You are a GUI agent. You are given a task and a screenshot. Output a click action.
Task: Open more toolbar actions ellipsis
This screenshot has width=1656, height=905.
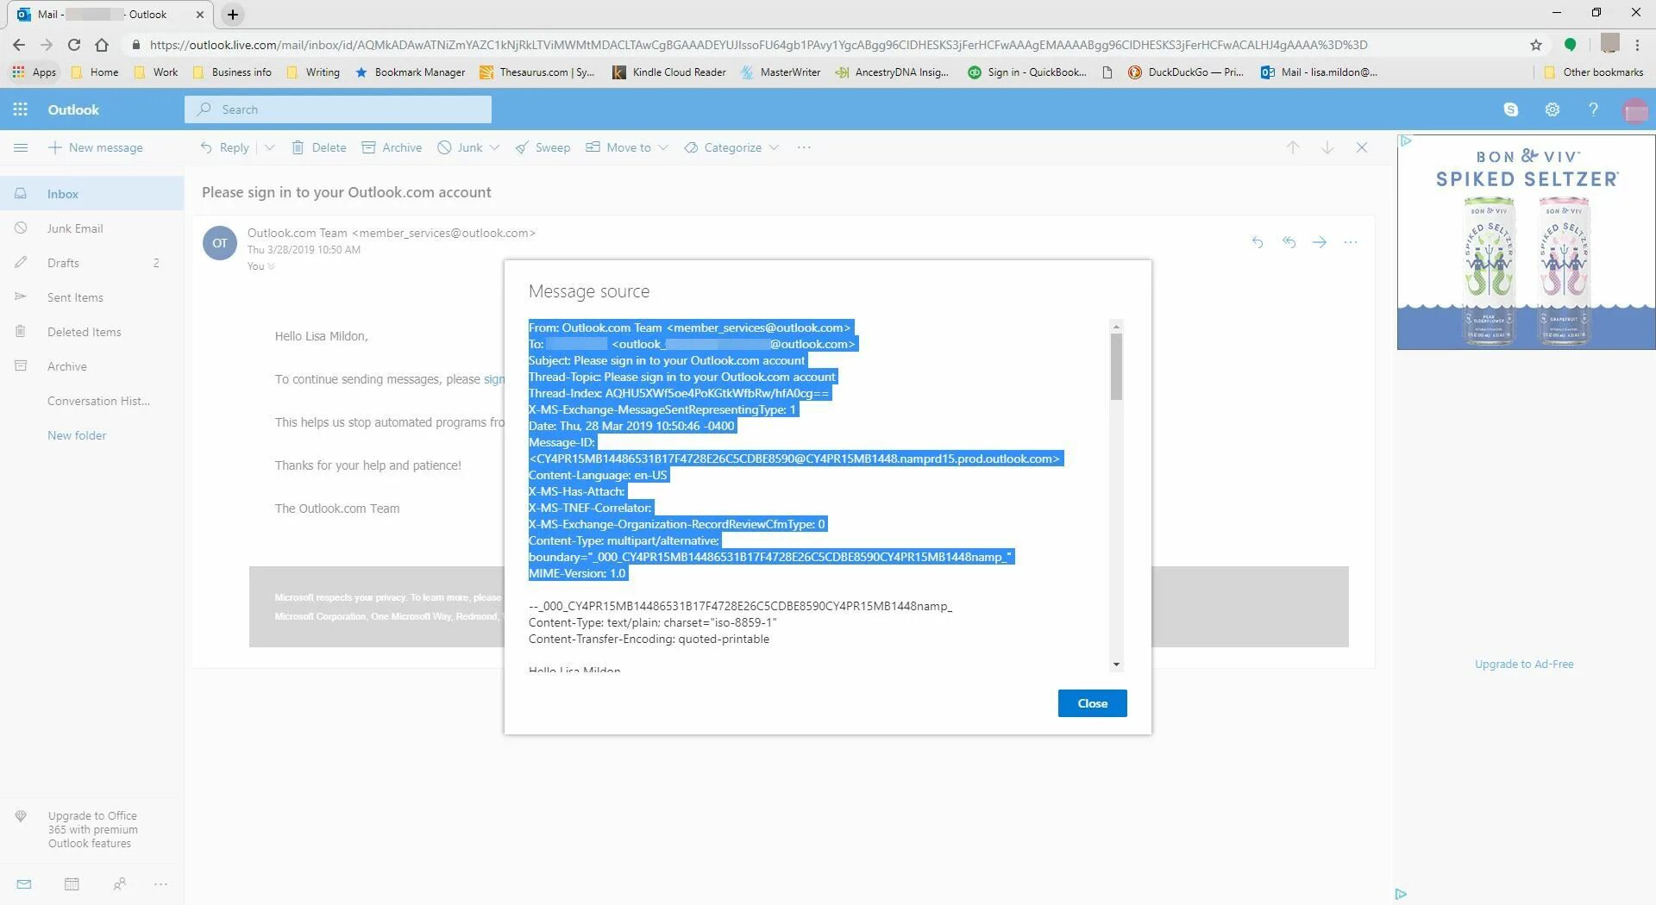pyautogui.click(x=804, y=147)
